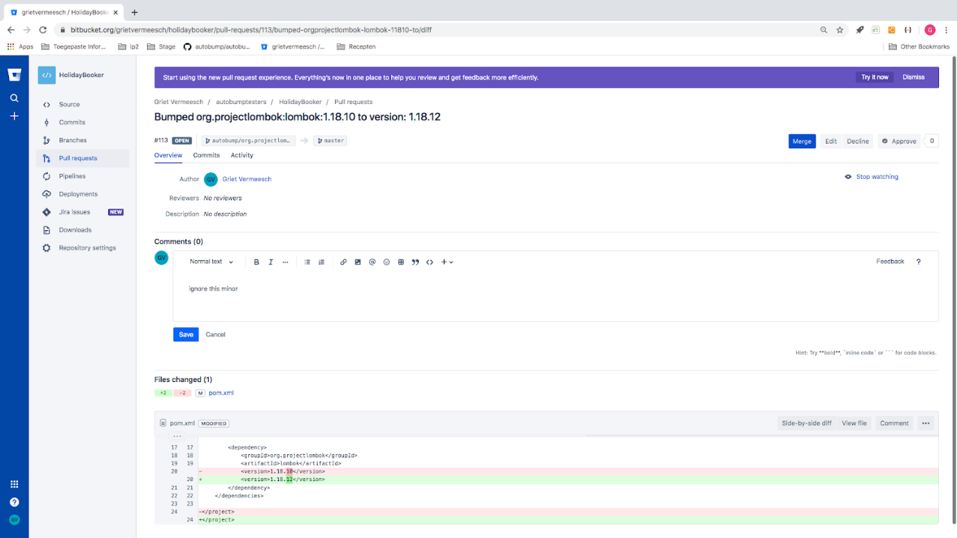Viewport: 957px width, 538px height.
Task: Insert a quote block in comment
Action: tap(415, 262)
